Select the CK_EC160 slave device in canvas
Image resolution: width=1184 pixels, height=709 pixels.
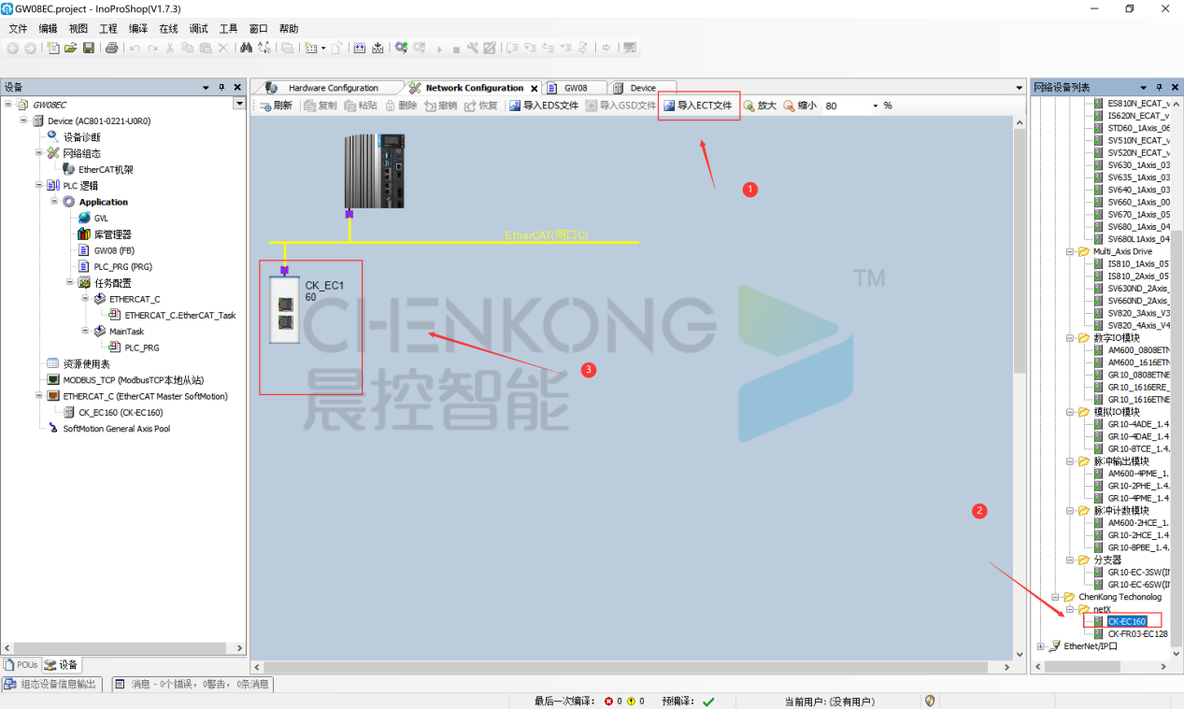coord(285,310)
